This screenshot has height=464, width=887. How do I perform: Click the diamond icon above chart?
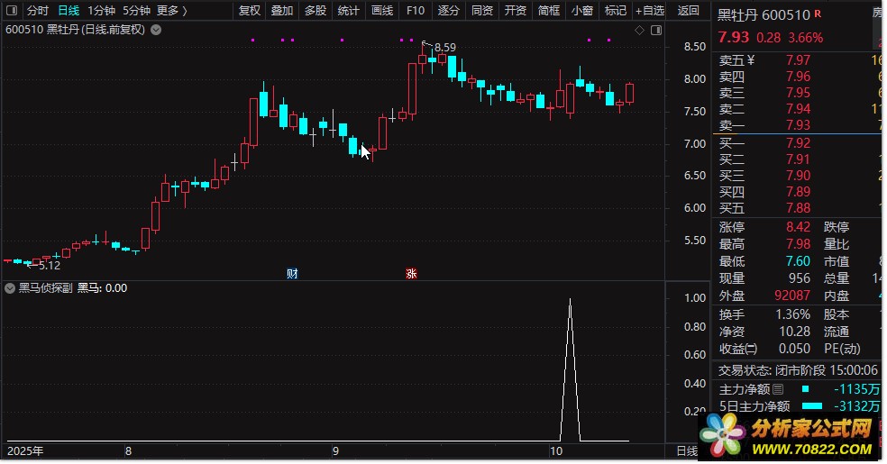(x=639, y=31)
